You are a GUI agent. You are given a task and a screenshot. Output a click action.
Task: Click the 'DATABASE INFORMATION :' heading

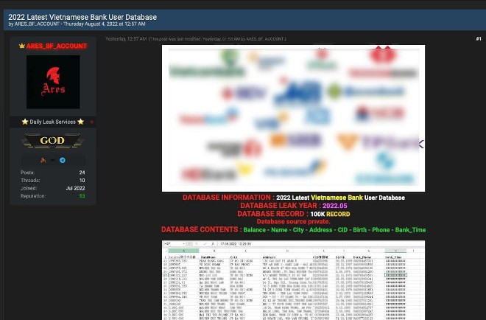coord(228,198)
